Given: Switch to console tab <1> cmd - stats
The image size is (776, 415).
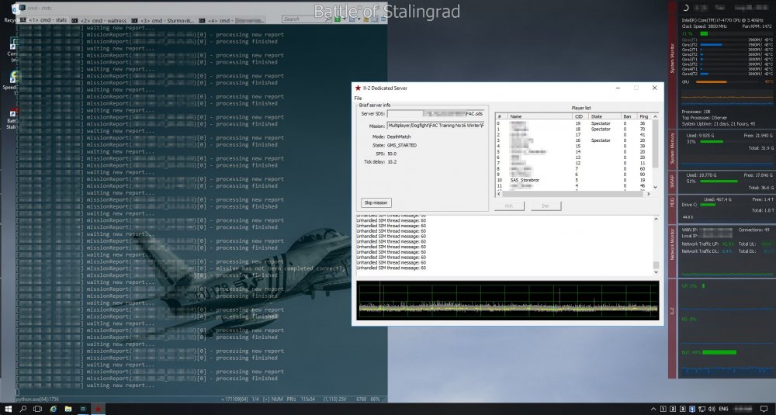Looking at the screenshot, I should point(43,20).
